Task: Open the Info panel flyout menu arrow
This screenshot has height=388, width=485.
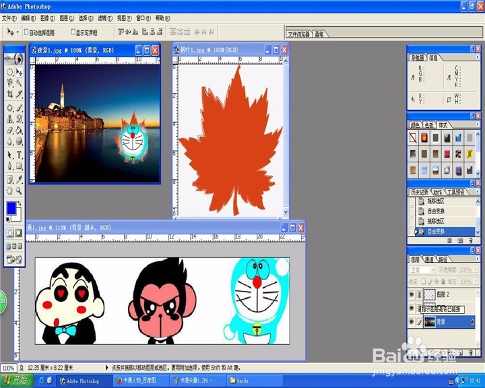Action: click(478, 57)
